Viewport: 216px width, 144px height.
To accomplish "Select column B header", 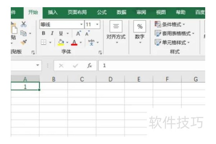I will 54,79.
